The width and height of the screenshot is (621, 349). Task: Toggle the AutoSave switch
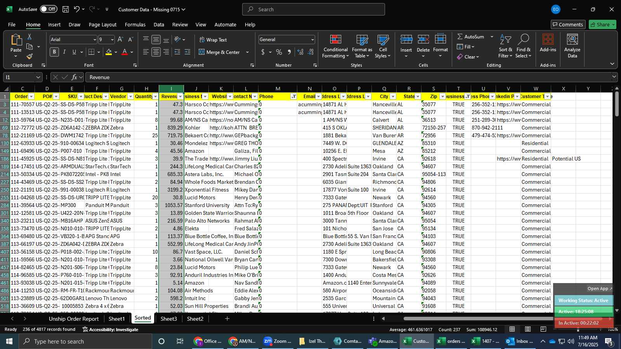point(49,9)
